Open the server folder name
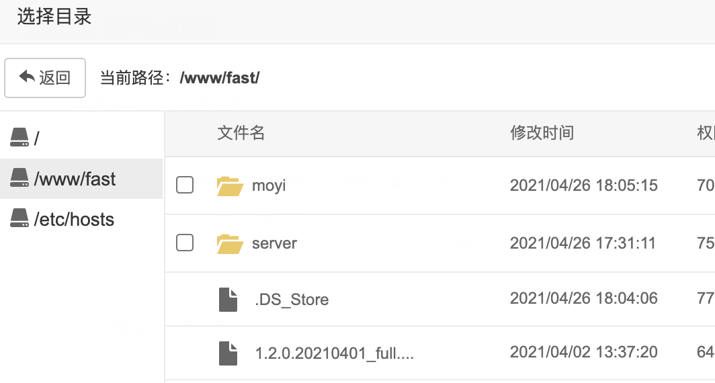 click(274, 243)
